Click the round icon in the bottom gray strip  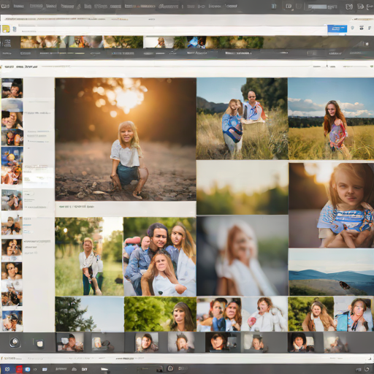pos(15,343)
